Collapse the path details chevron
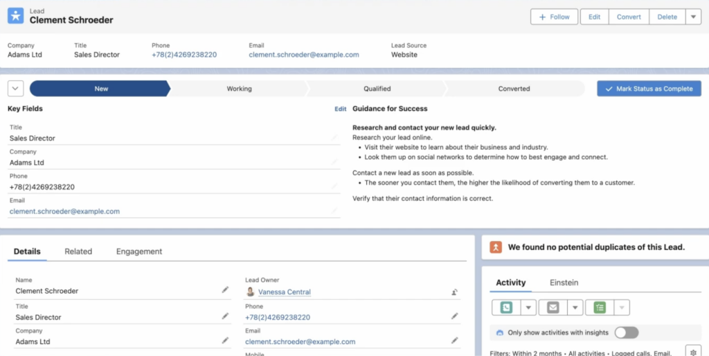Viewport: 709px width, 356px height. [x=15, y=89]
